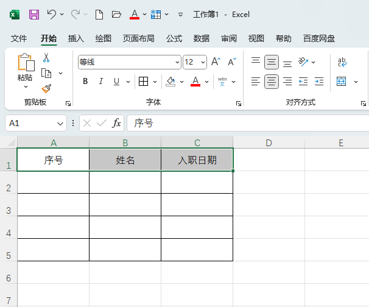
Task: Click the quick access table grid icon
Action: (156, 15)
